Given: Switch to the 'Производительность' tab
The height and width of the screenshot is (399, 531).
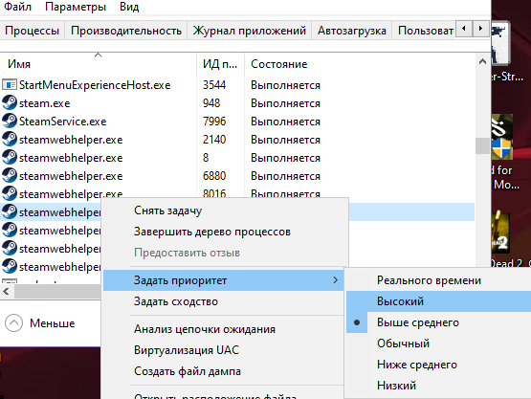Looking at the screenshot, I should click(126, 31).
